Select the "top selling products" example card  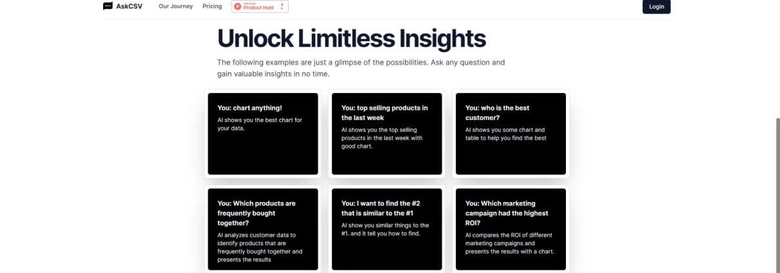tap(387, 134)
